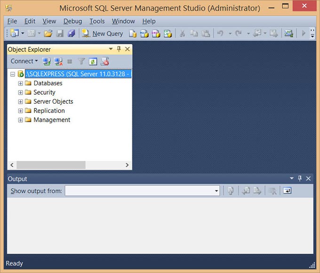Viewport: 320px width, 273px height.
Task: Click the Disconnect server icon
Action: (58, 61)
